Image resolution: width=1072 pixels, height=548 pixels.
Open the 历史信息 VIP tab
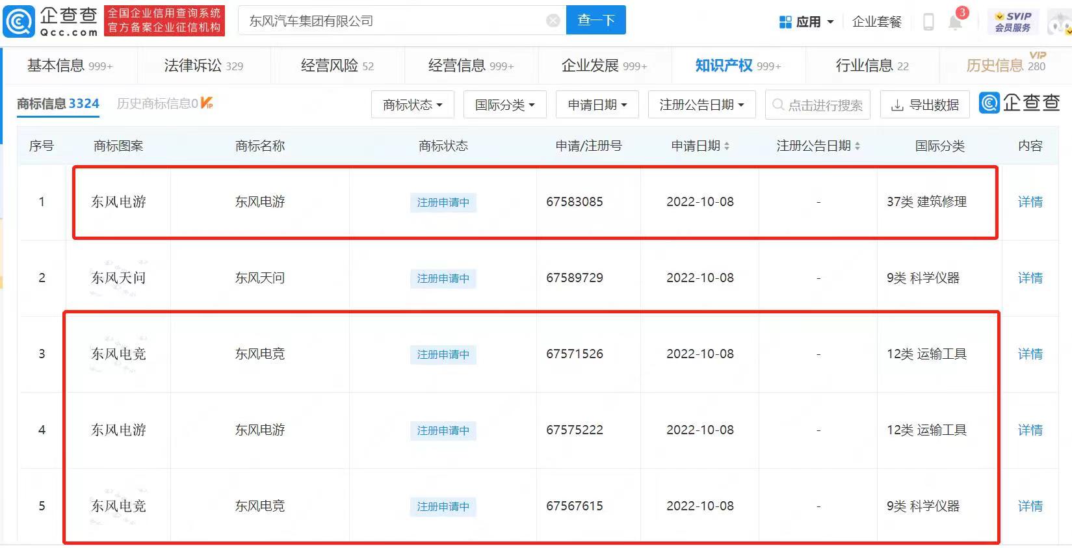pyautogui.click(x=1006, y=64)
